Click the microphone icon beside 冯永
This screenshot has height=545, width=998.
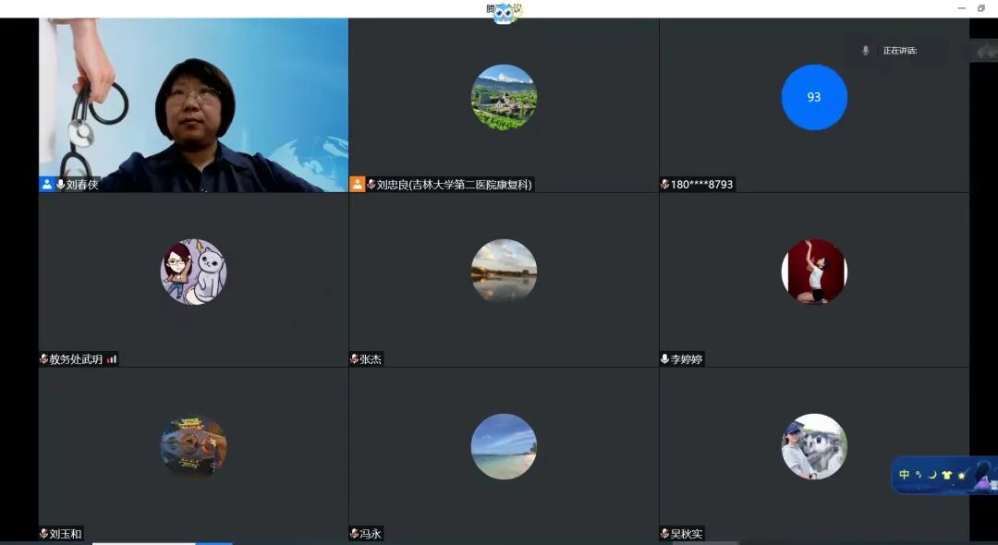pyautogui.click(x=353, y=533)
